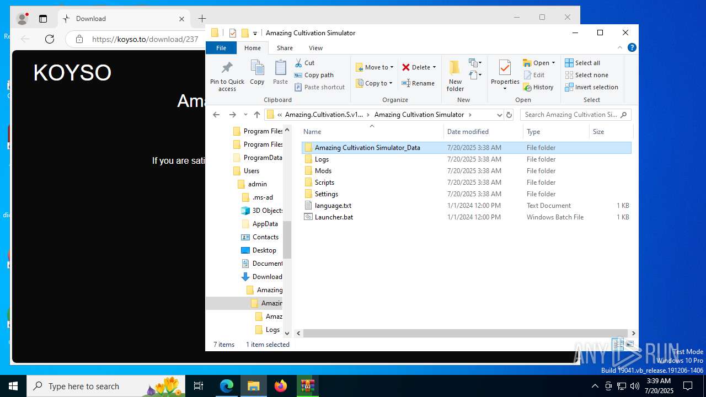Switch to the Share ribbon tab

(x=285, y=48)
